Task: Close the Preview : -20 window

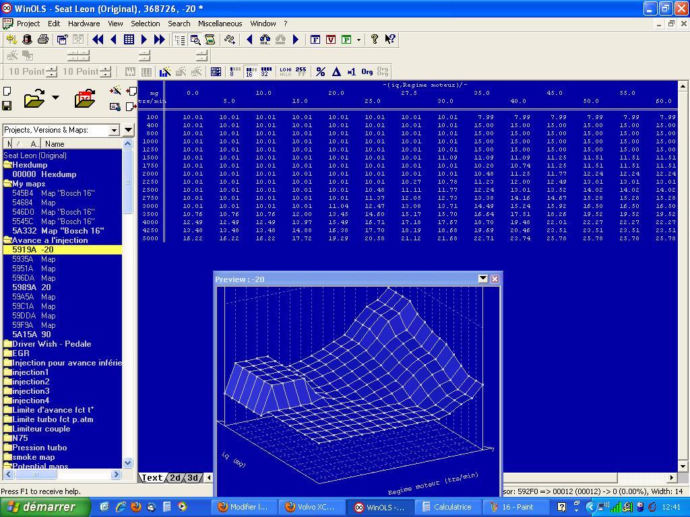Action: coord(495,279)
